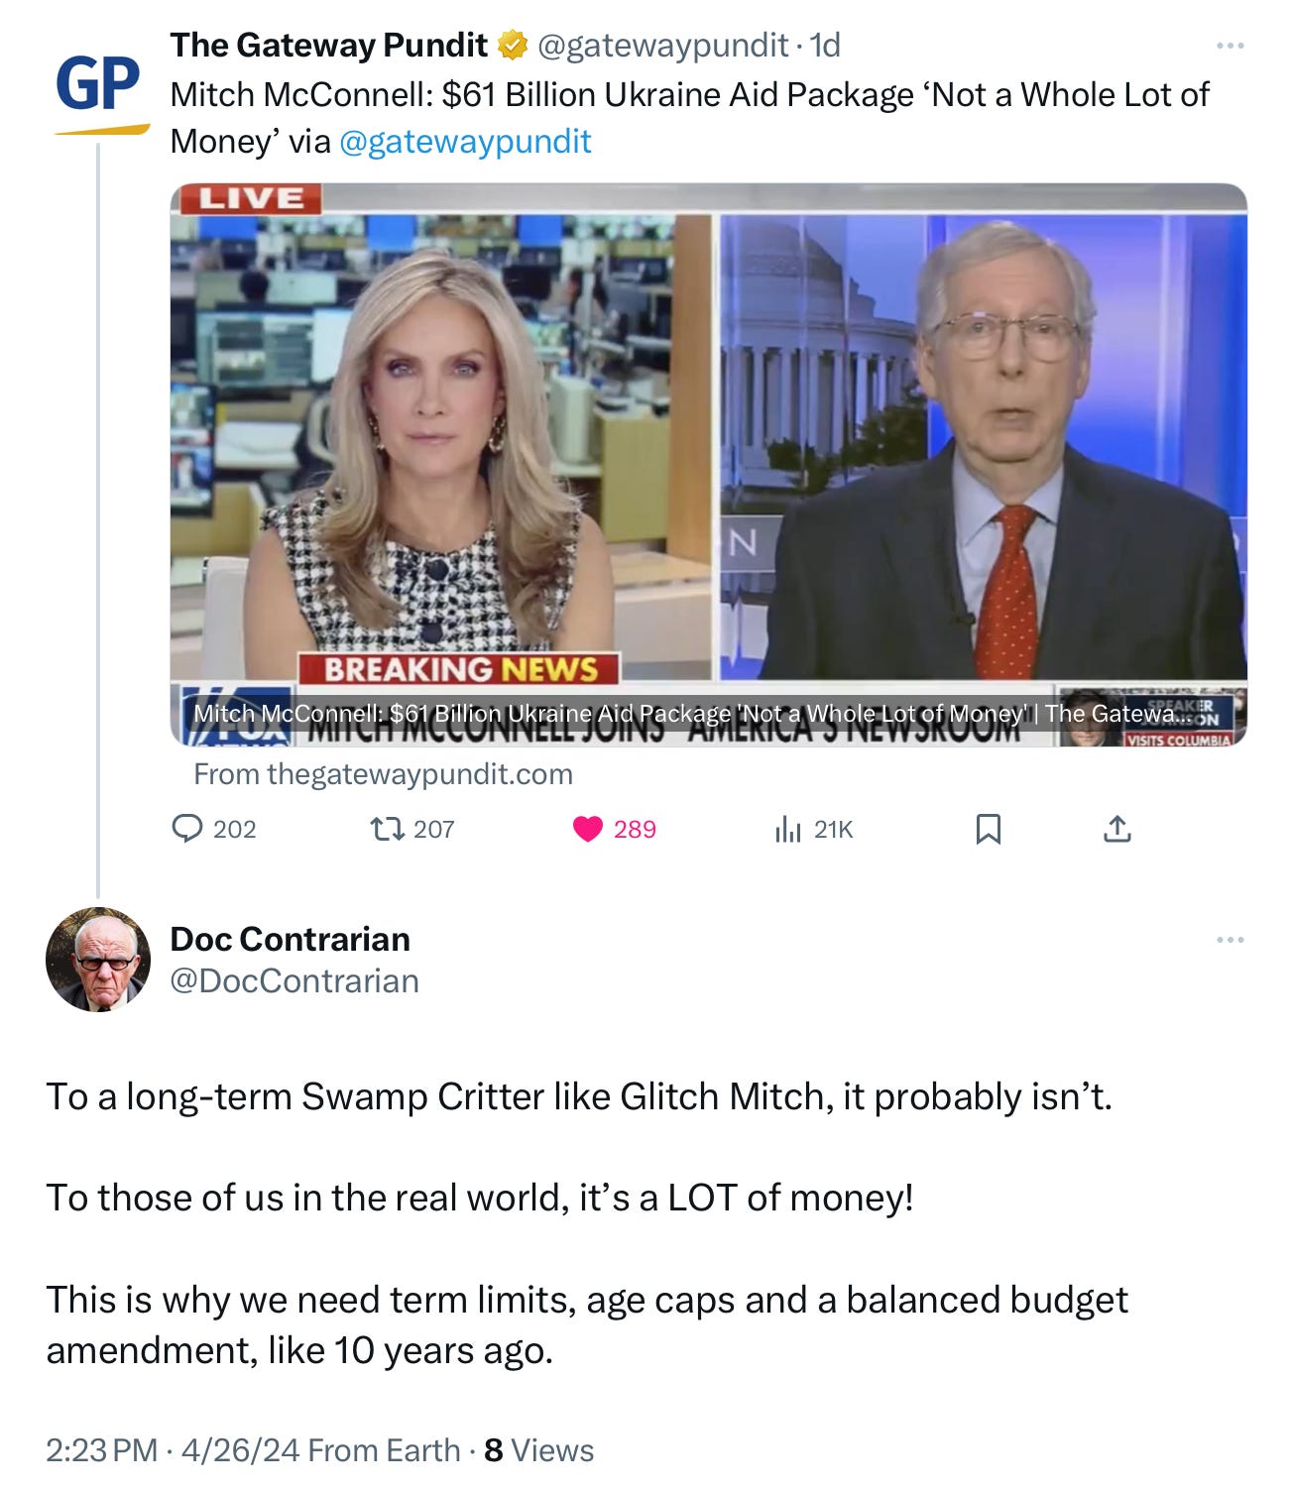Viewport: 1292px width, 1490px height.
Task: Click the @DocContrarian handle
Action: (294, 980)
